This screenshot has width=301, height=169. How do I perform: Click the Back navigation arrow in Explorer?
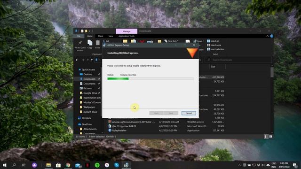[77, 60]
